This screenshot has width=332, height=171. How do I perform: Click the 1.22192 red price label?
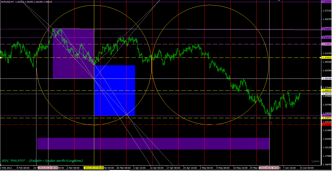(326, 124)
